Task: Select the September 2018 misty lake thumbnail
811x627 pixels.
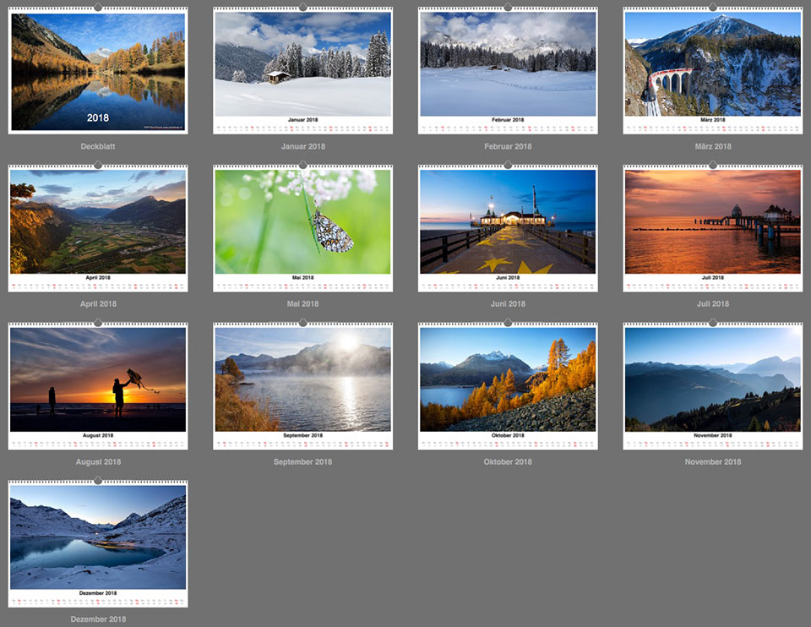Action: coord(302,382)
